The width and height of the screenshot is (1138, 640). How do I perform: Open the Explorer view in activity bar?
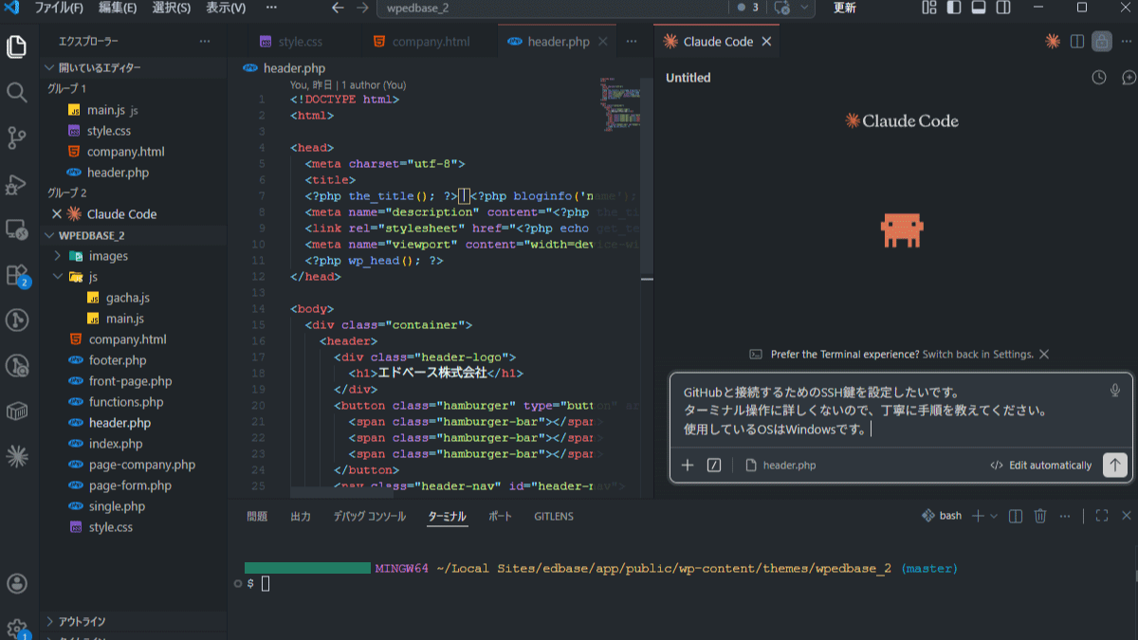coord(16,46)
